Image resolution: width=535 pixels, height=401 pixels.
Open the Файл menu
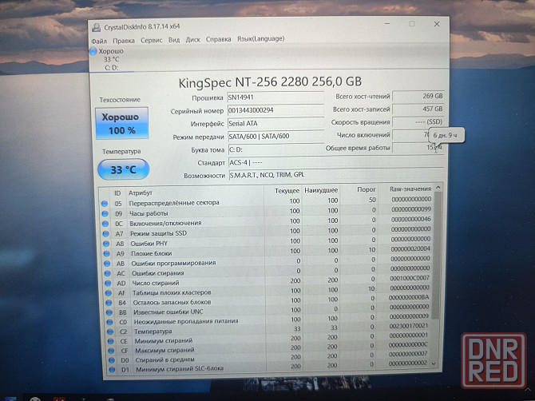pyautogui.click(x=99, y=39)
